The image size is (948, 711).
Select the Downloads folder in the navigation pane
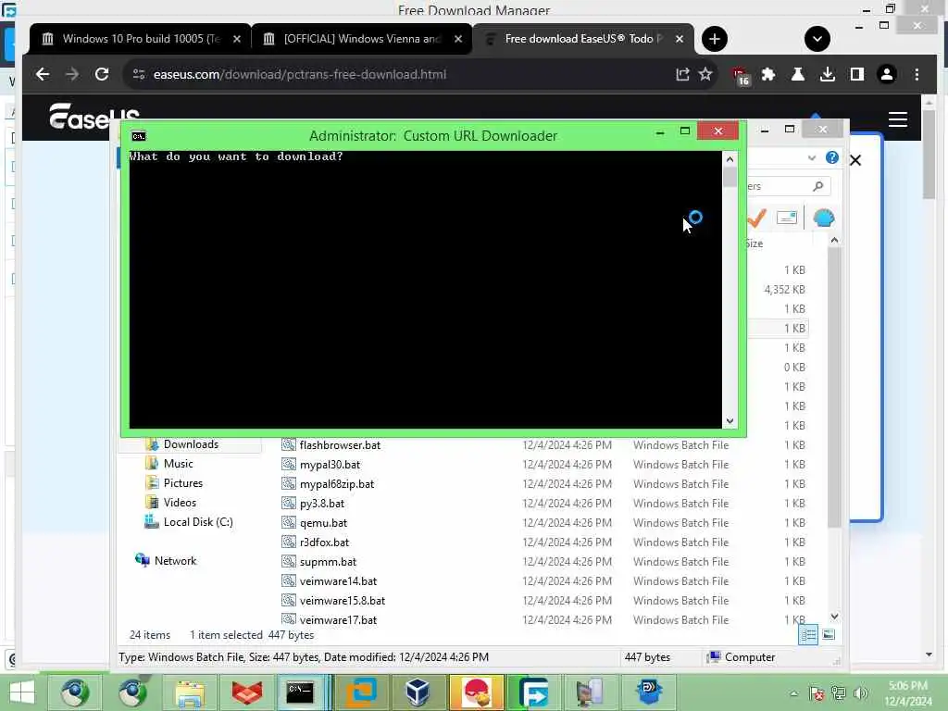191,444
